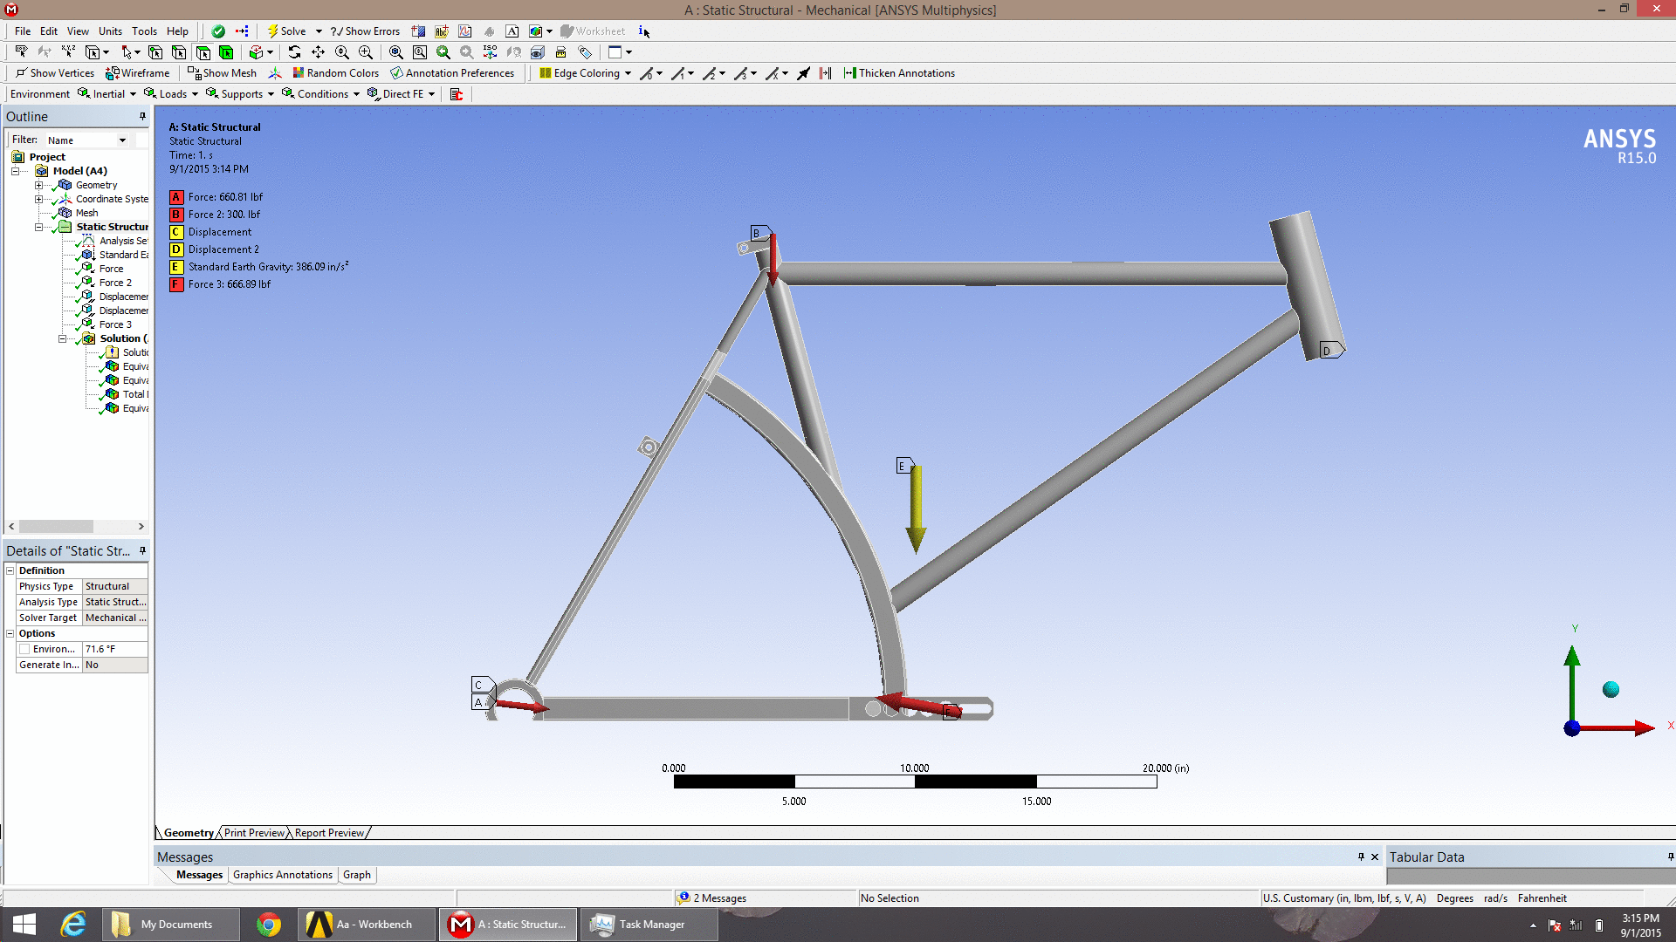Screen dimensions: 1676x942
Task: Toggle Show Vertices option
Action: point(55,73)
